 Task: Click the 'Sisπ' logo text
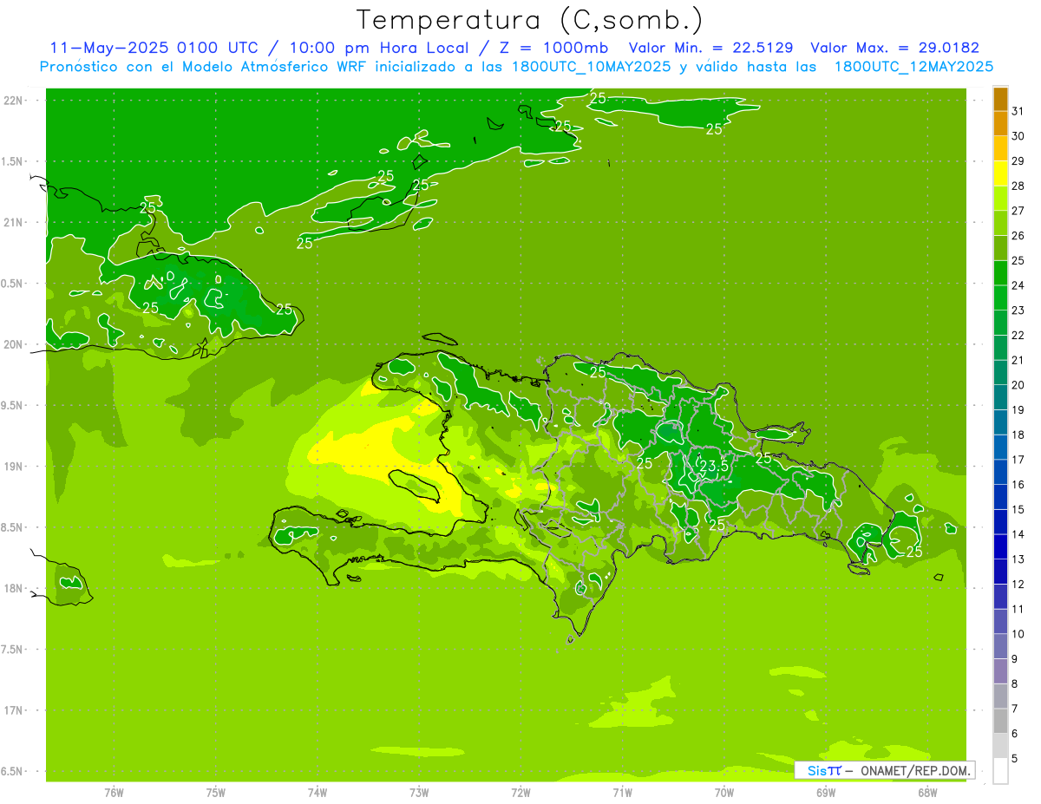coord(824,770)
